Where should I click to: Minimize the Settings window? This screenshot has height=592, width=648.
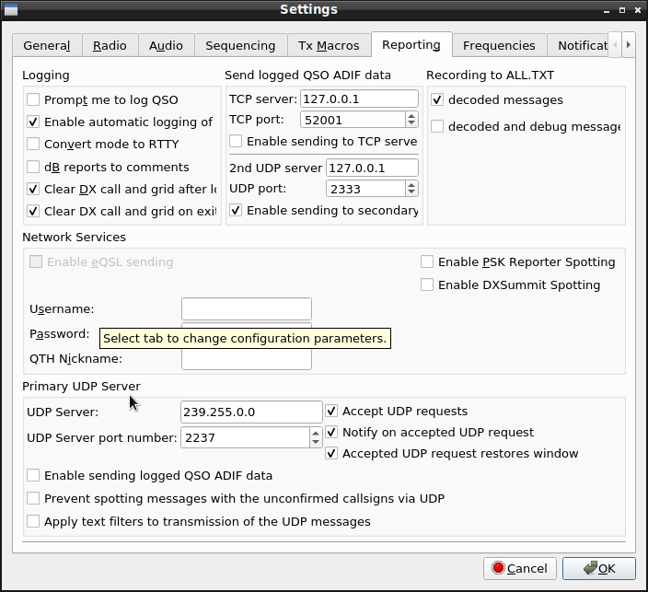pos(607,10)
